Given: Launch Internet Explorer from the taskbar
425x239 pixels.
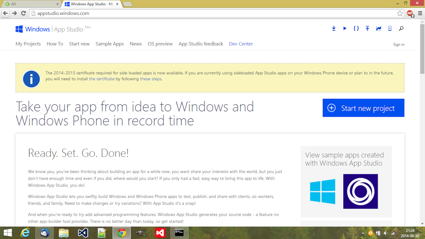Looking at the screenshot, I should click(25, 233).
